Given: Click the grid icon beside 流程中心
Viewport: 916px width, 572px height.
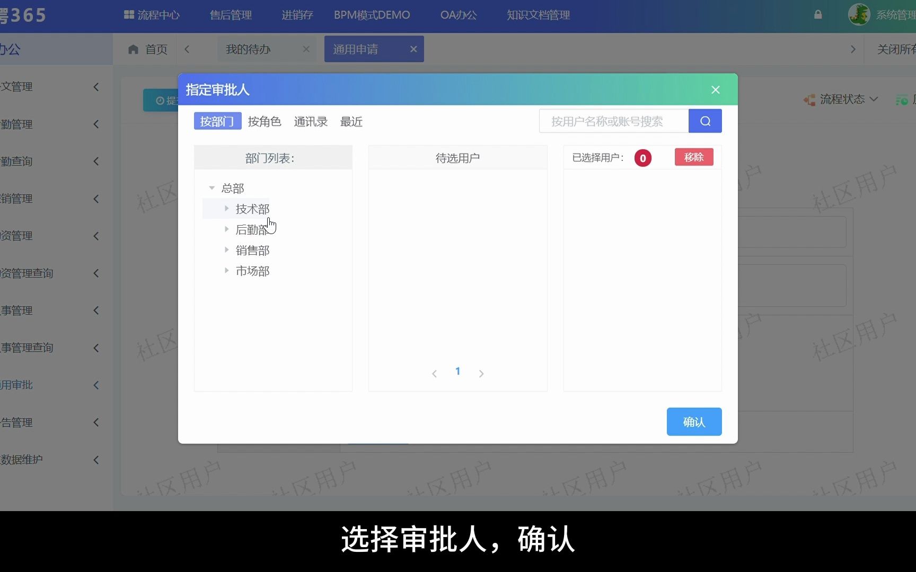Looking at the screenshot, I should (x=128, y=14).
